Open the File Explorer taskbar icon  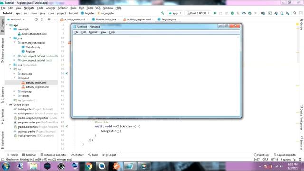[x=34, y=166]
